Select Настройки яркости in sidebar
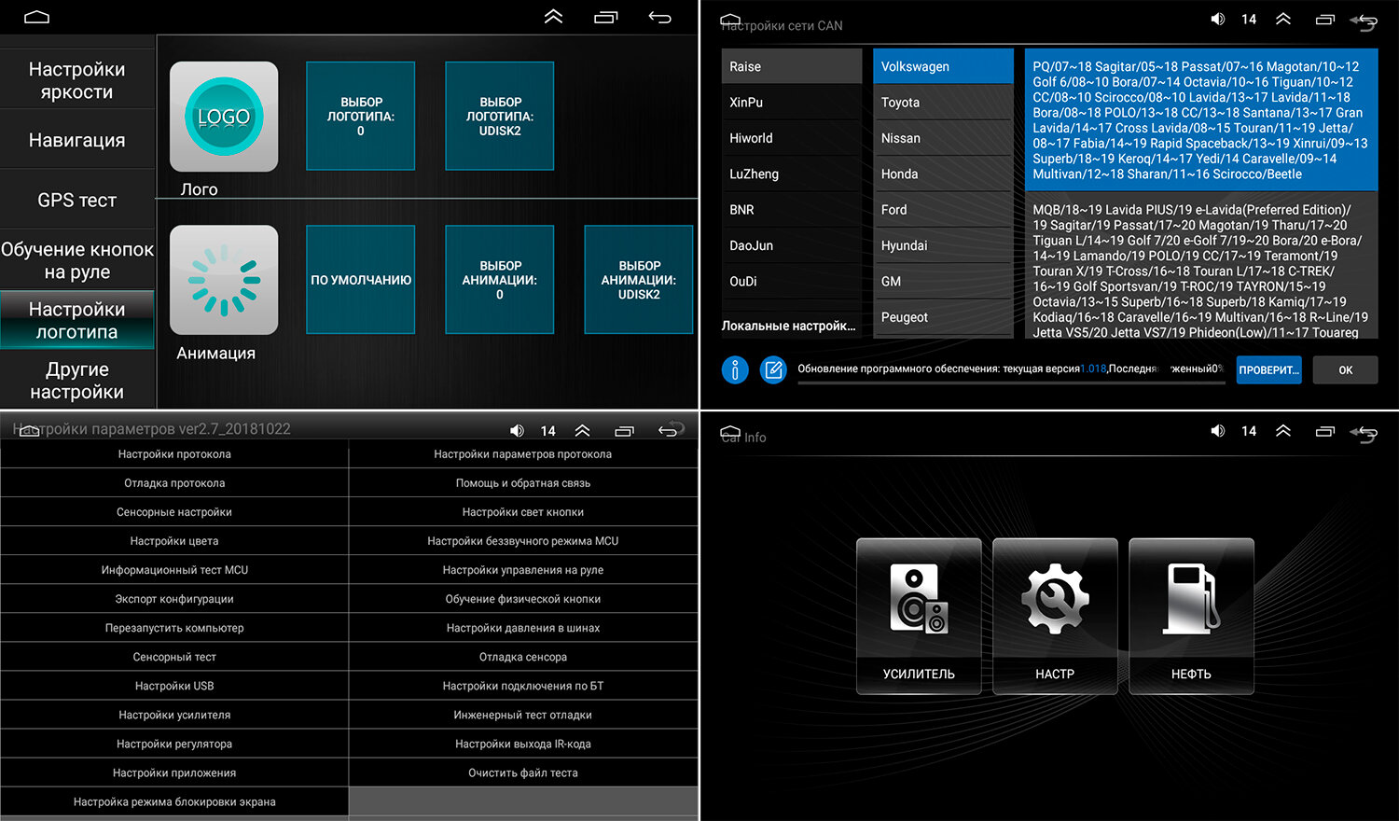The width and height of the screenshot is (1399, 821). (77, 80)
